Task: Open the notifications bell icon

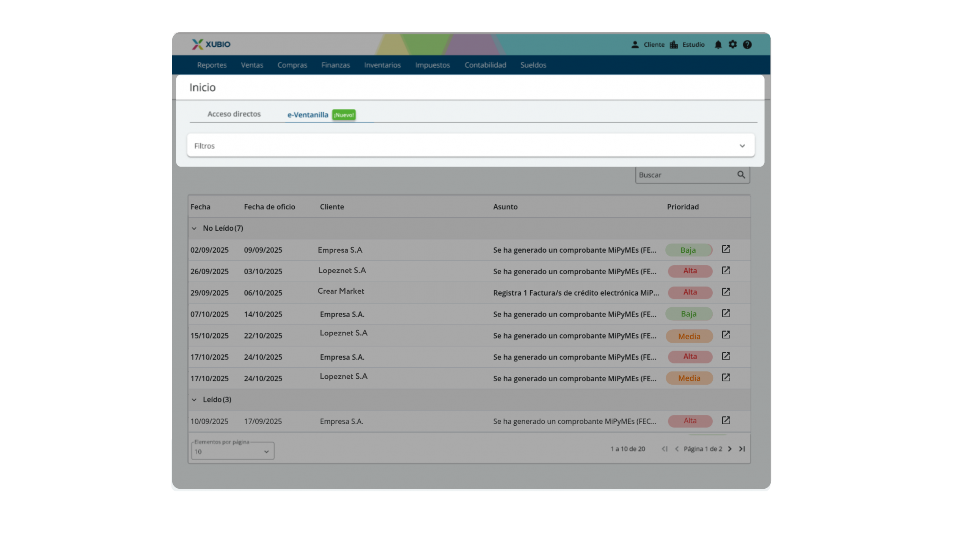Action: pos(718,45)
